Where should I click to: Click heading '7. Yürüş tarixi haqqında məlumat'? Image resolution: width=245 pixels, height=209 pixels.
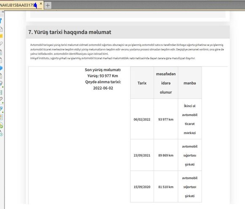(70, 32)
